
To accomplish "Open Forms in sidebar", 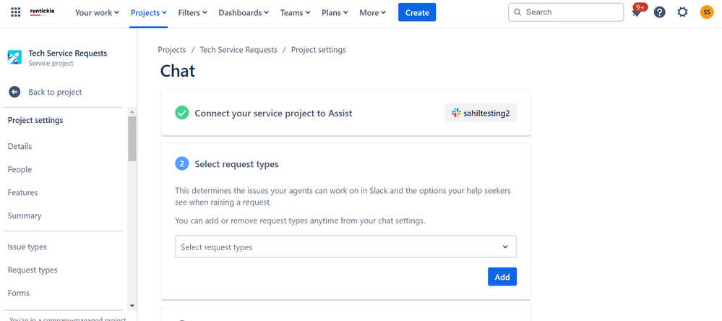I will tap(18, 293).
